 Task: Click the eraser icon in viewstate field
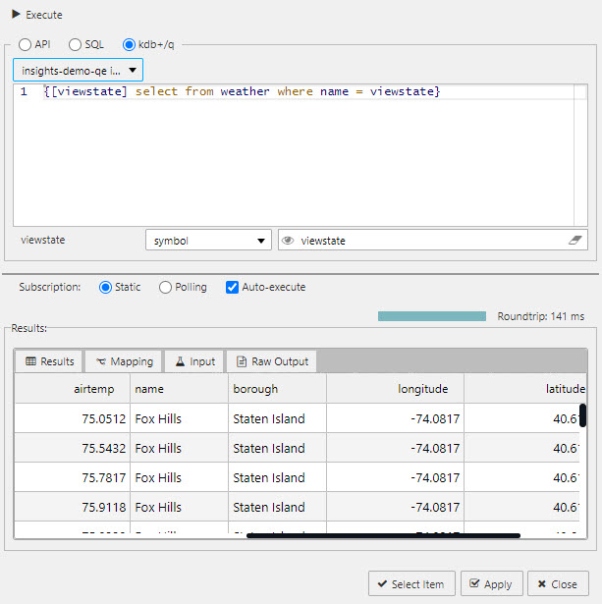[576, 241]
